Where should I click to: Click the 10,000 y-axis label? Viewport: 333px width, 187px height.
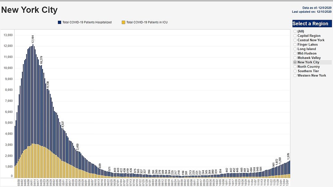[x=8, y=68]
